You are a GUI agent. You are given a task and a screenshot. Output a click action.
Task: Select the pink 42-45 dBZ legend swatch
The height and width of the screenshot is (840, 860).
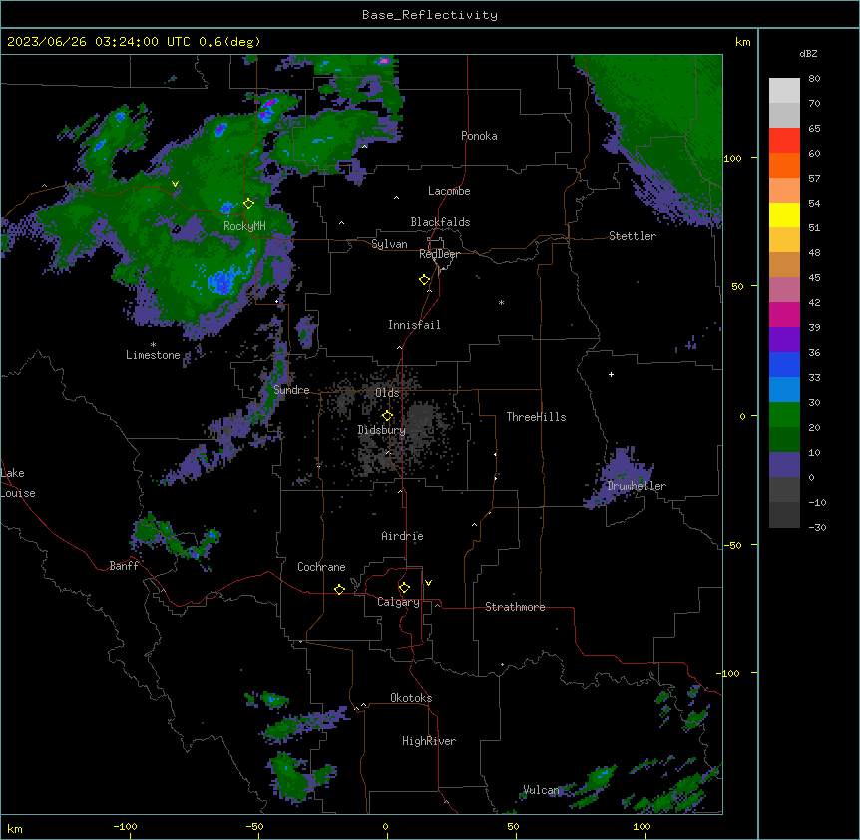[784, 289]
